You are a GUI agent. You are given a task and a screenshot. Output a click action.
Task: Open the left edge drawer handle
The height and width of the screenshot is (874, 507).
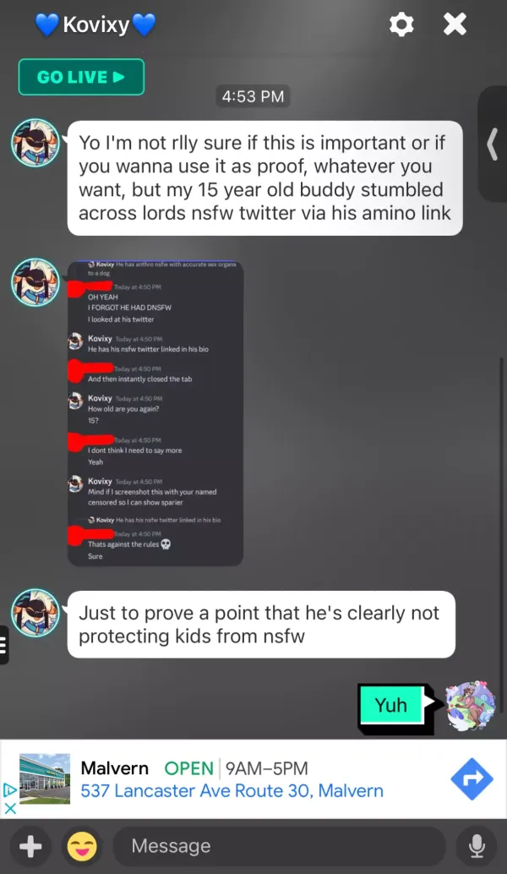[4, 645]
